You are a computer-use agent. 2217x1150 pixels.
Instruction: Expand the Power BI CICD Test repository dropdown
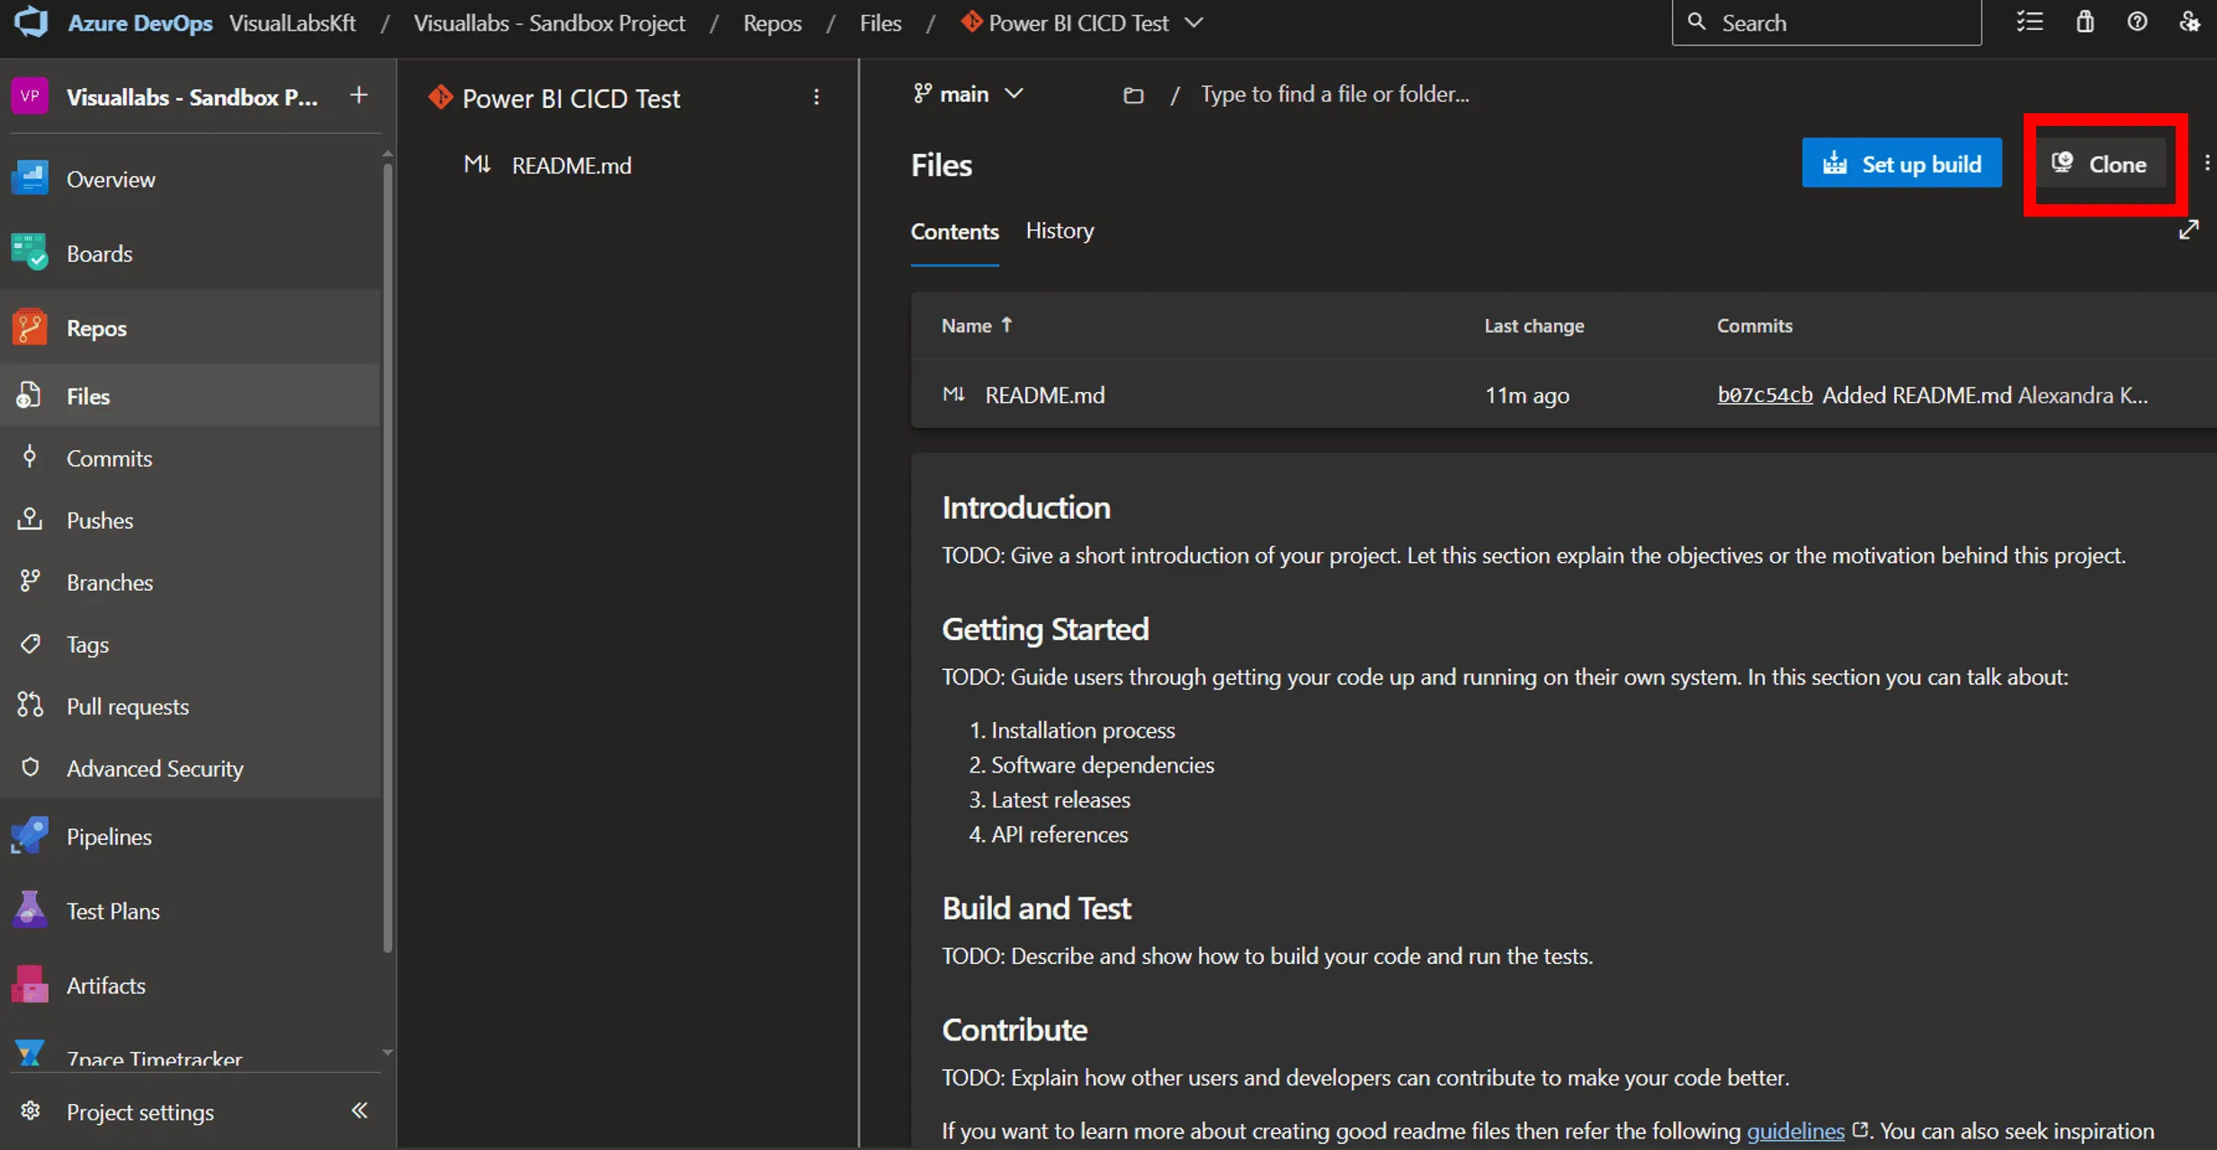point(1193,22)
